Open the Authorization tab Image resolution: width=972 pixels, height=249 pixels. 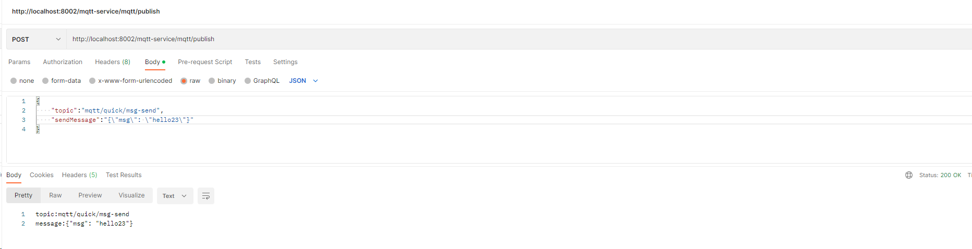pyautogui.click(x=63, y=62)
